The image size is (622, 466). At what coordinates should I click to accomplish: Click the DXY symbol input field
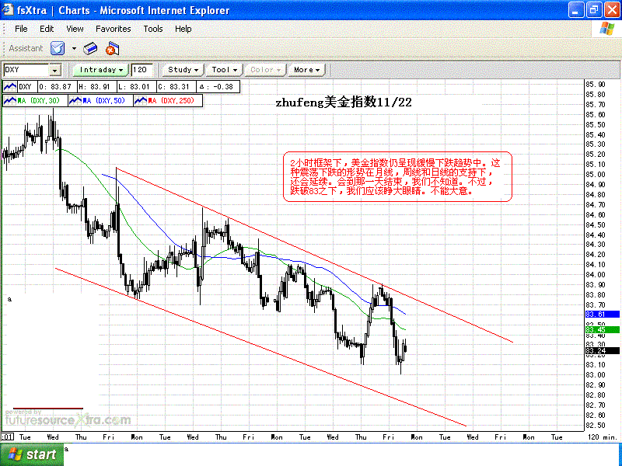click(26, 70)
